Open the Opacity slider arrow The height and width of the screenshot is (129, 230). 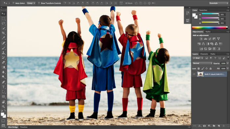227,63
